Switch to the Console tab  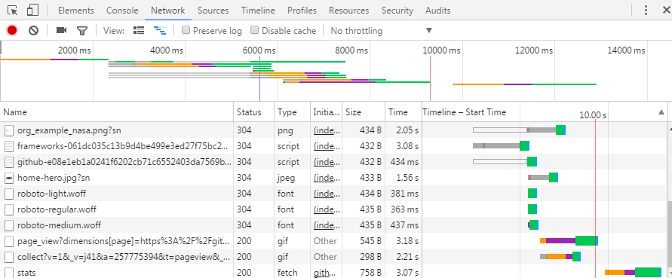[x=122, y=11]
